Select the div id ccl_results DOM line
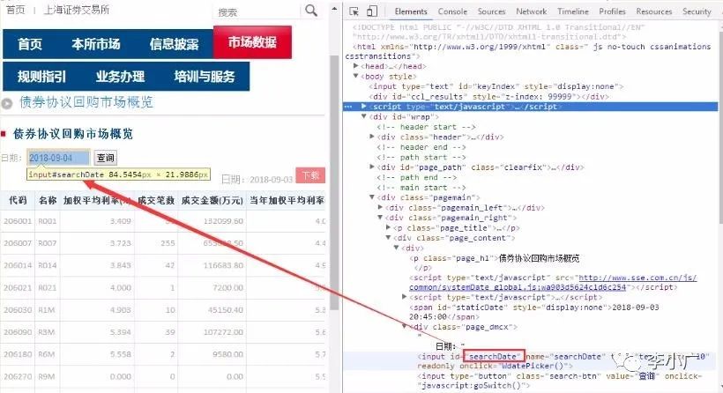Viewport: 723px width, 393px height. (488, 96)
